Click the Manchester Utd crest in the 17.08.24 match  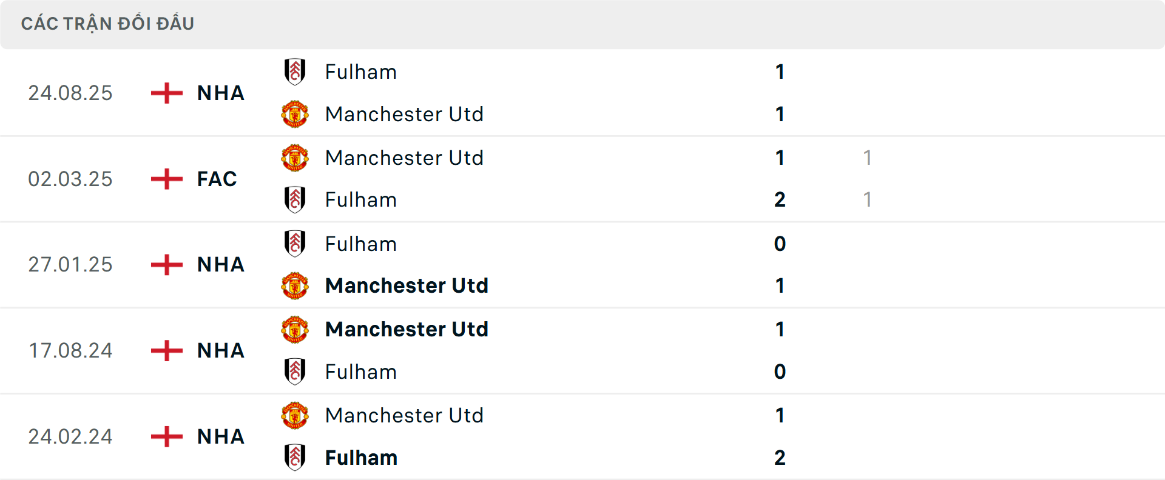click(295, 330)
